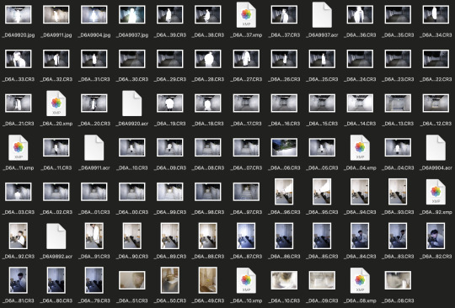455x308 pixels.
Task: Select the _D6A...20.xmp sidecar file
Action: pos(56,104)
